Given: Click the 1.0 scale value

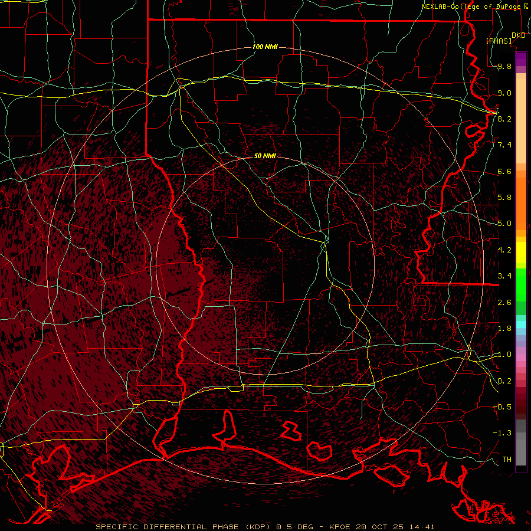Looking at the screenshot, I should click(x=504, y=355).
